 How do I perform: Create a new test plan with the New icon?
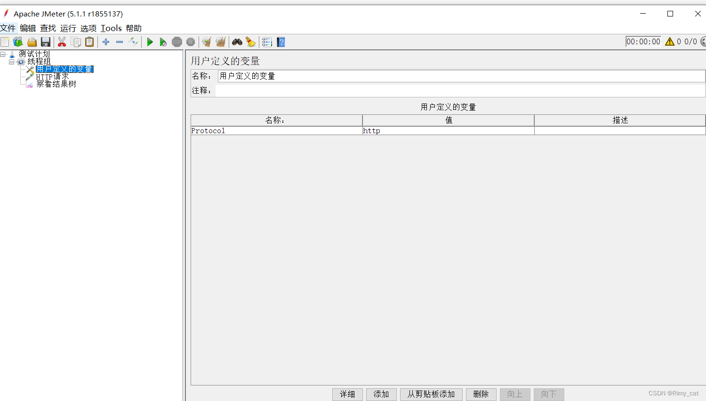[5, 42]
